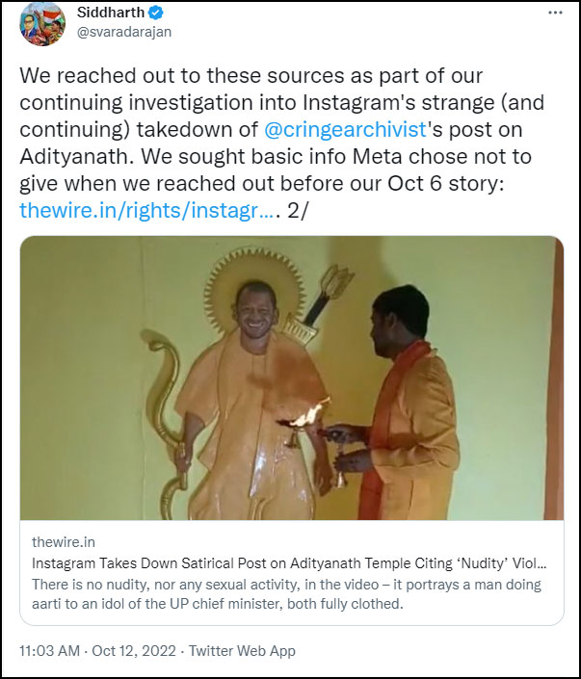The height and width of the screenshot is (679, 581).
Task: Open the three-dot more options menu
Action: (555, 13)
